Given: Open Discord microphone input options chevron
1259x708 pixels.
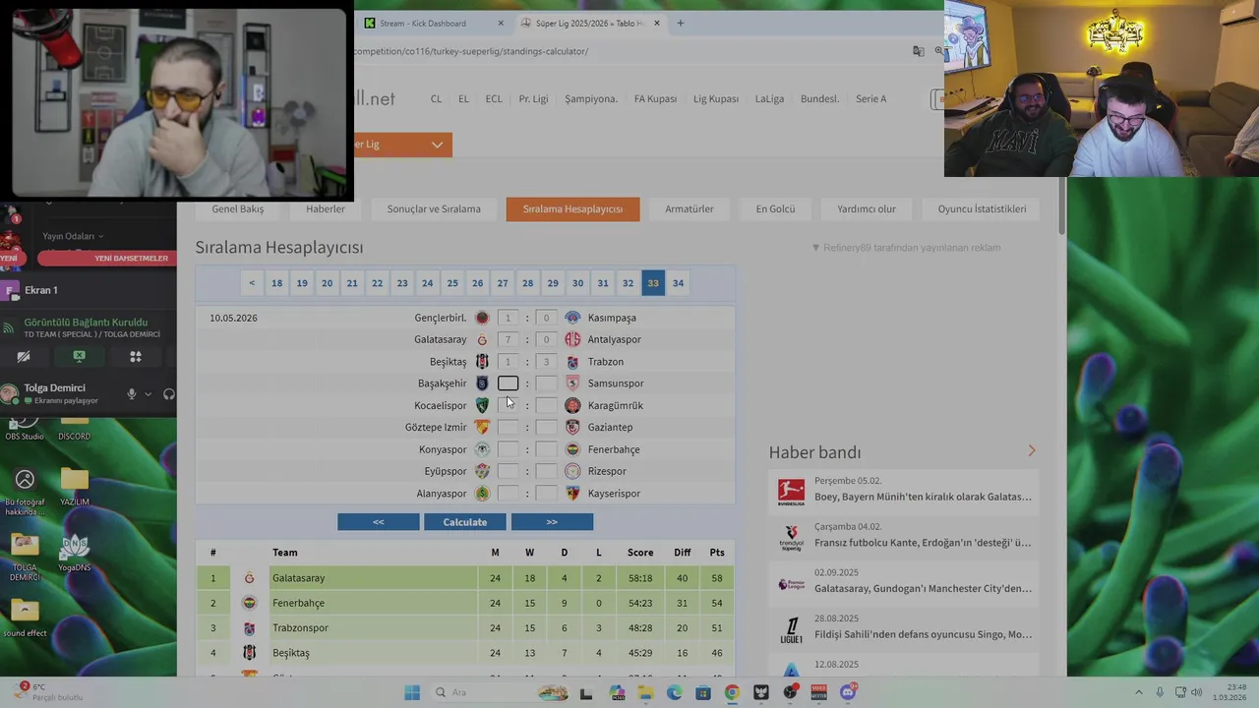Looking at the screenshot, I should (148, 394).
